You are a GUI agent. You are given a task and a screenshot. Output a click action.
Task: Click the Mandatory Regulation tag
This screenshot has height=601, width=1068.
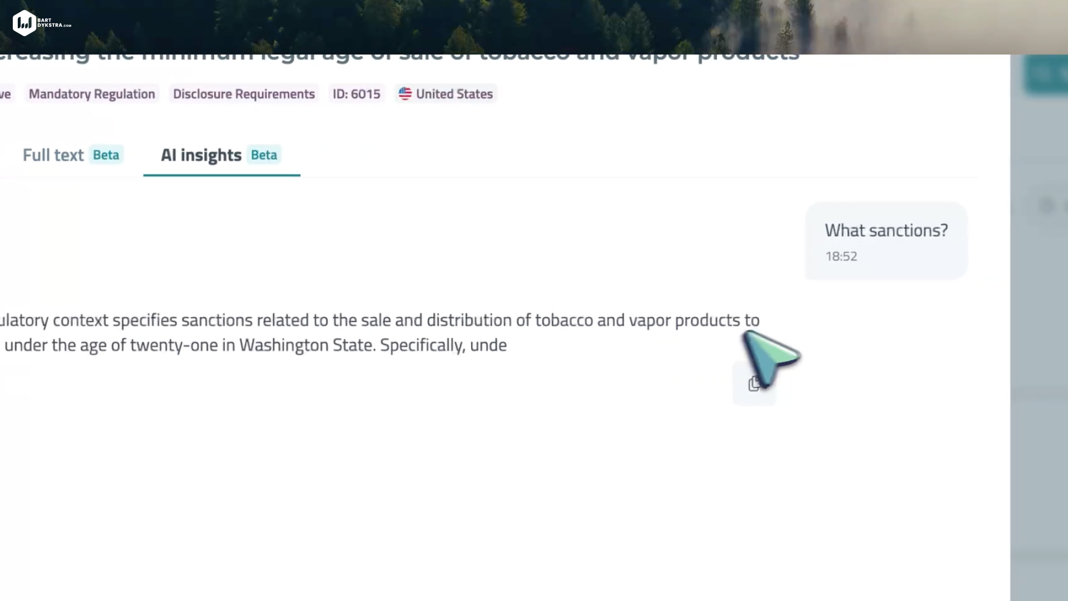point(92,94)
